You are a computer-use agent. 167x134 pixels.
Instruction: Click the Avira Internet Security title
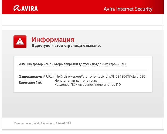coord(128,9)
